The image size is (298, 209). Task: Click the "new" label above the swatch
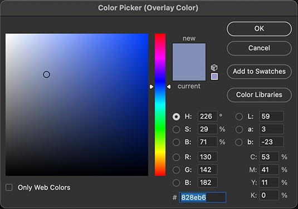coord(189,38)
